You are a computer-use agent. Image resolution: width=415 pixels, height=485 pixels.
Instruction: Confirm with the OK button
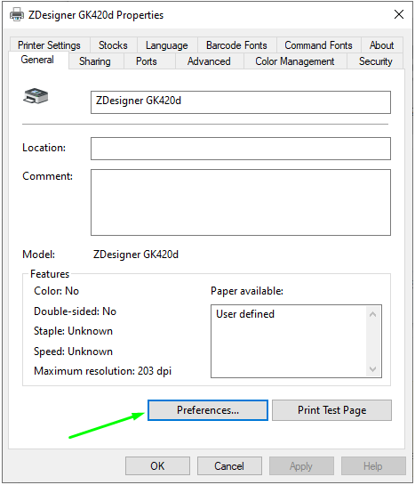tap(157, 465)
